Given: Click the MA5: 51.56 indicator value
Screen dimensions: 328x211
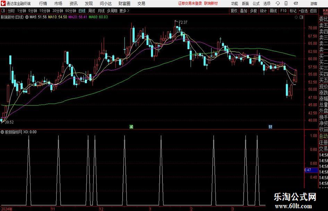Looking at the screenshot, I should 38,17.
